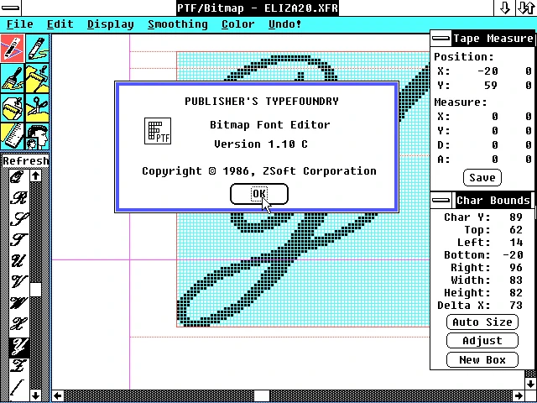Click the glyph list scrollbar thumb
Viewport: 537px width, 403px height.
click(x=35, y=290)
